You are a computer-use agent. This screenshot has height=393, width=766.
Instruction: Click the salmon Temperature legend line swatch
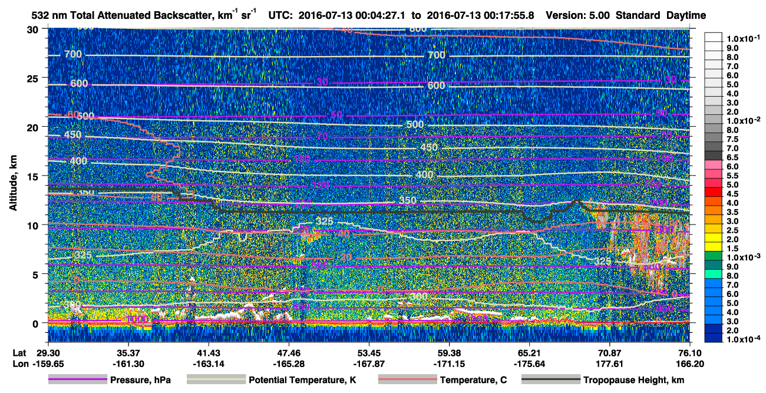(x=407, y=381)
